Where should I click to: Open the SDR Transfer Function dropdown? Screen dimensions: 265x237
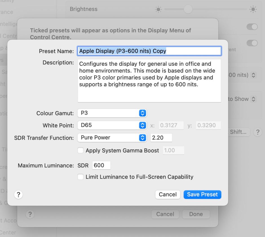point(112,138)
